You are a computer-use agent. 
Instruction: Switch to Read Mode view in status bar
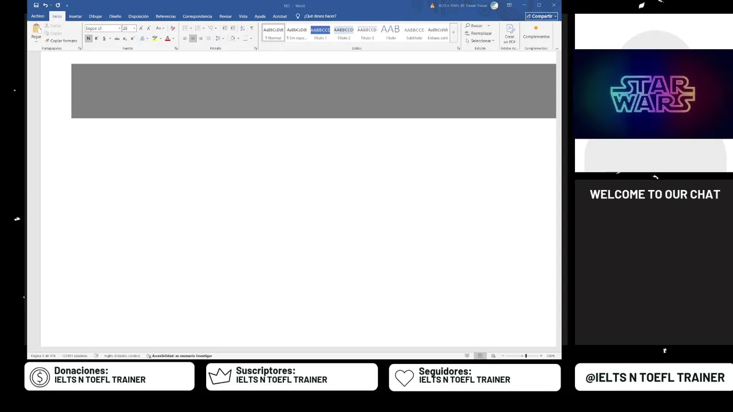point(467,356)
